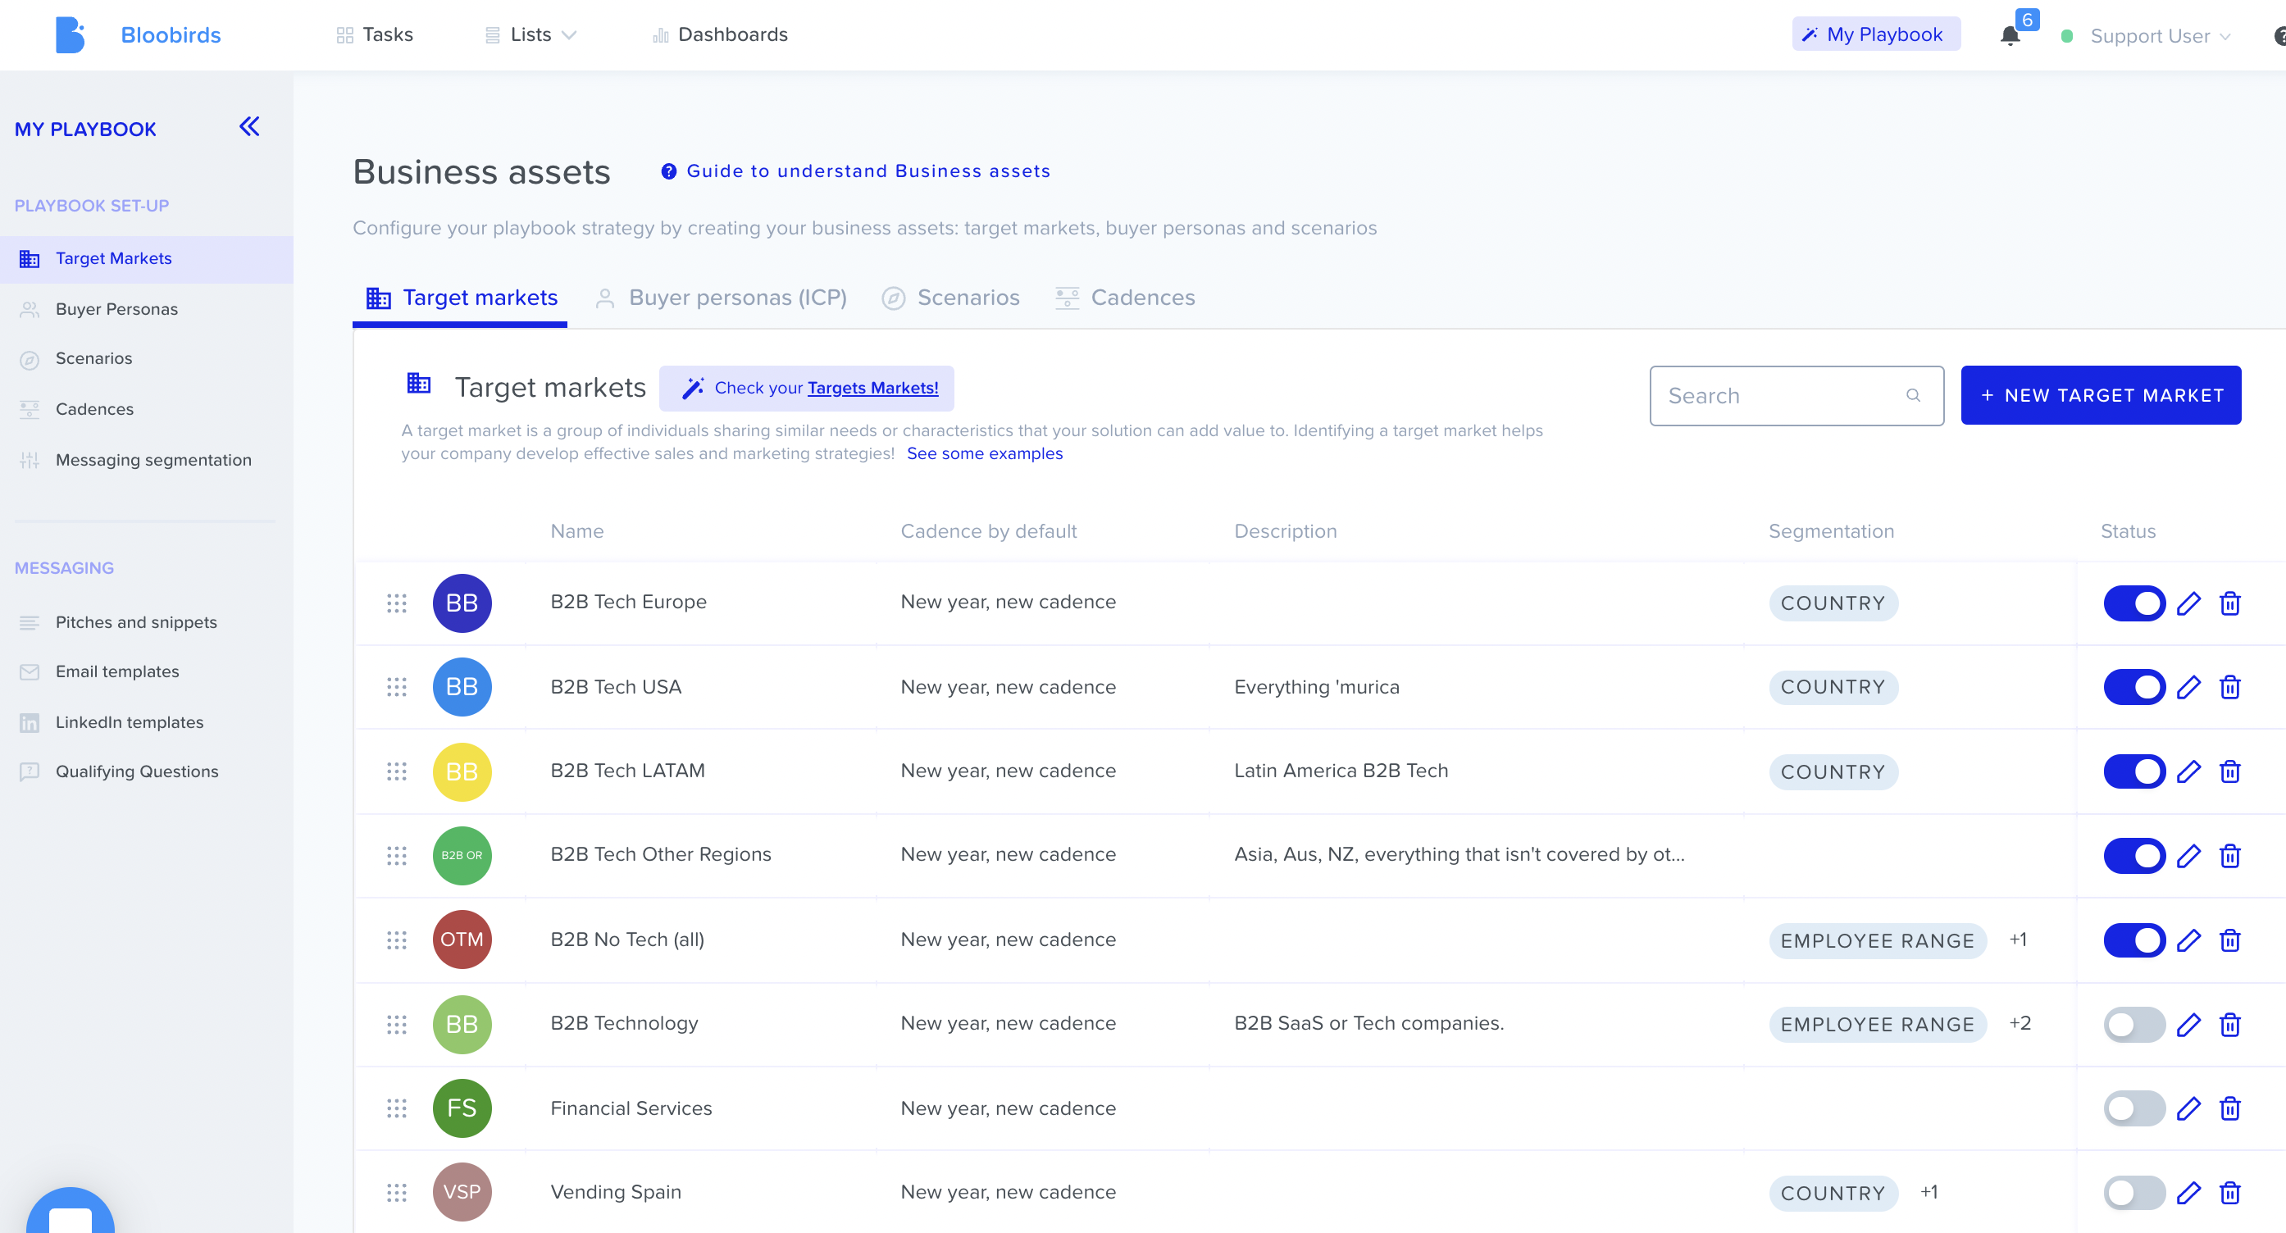This screenshot has width=2286, height=1233.
Task: Enable the B2B Technology status toggle
Action: tap(2133, 1025)
